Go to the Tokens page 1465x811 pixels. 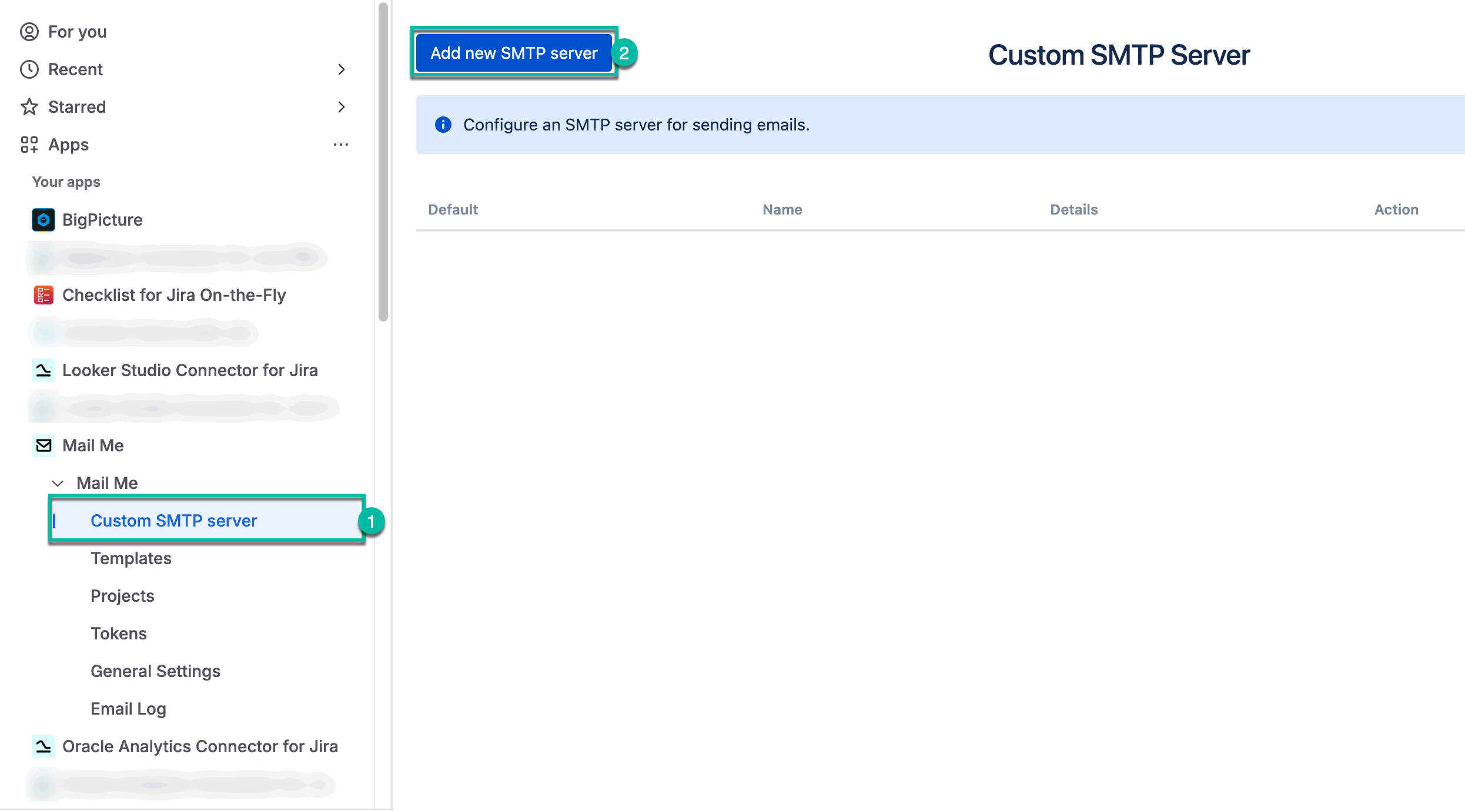coord(119,634)
